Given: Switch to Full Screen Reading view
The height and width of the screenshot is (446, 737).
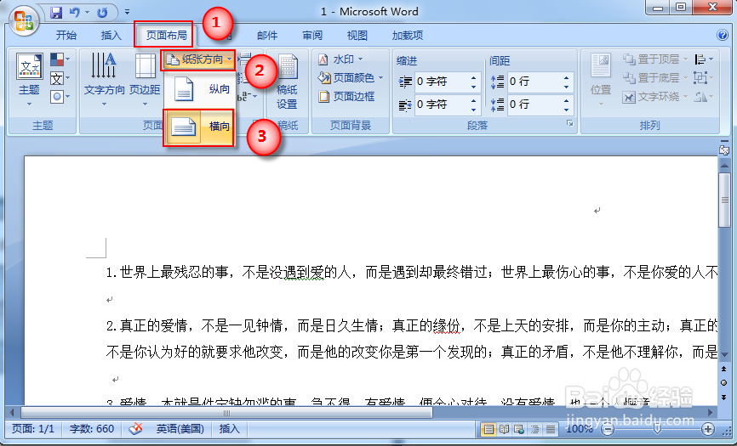Looking at the screenshot, I should click(x=505, y=429).
